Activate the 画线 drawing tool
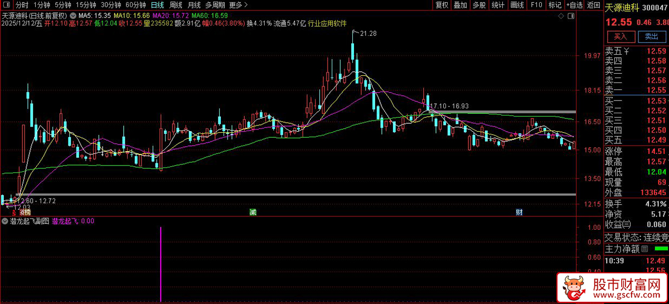Image resolution: width=669 pixels, height=304 pixels. coord(517,5)
